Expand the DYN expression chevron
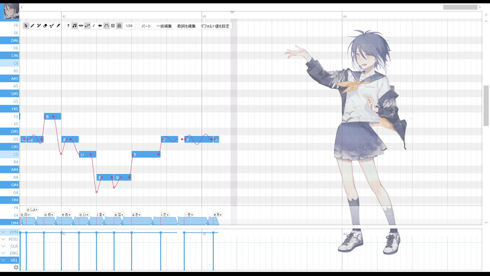Screen dimensions: 490x276 (3, 232)
